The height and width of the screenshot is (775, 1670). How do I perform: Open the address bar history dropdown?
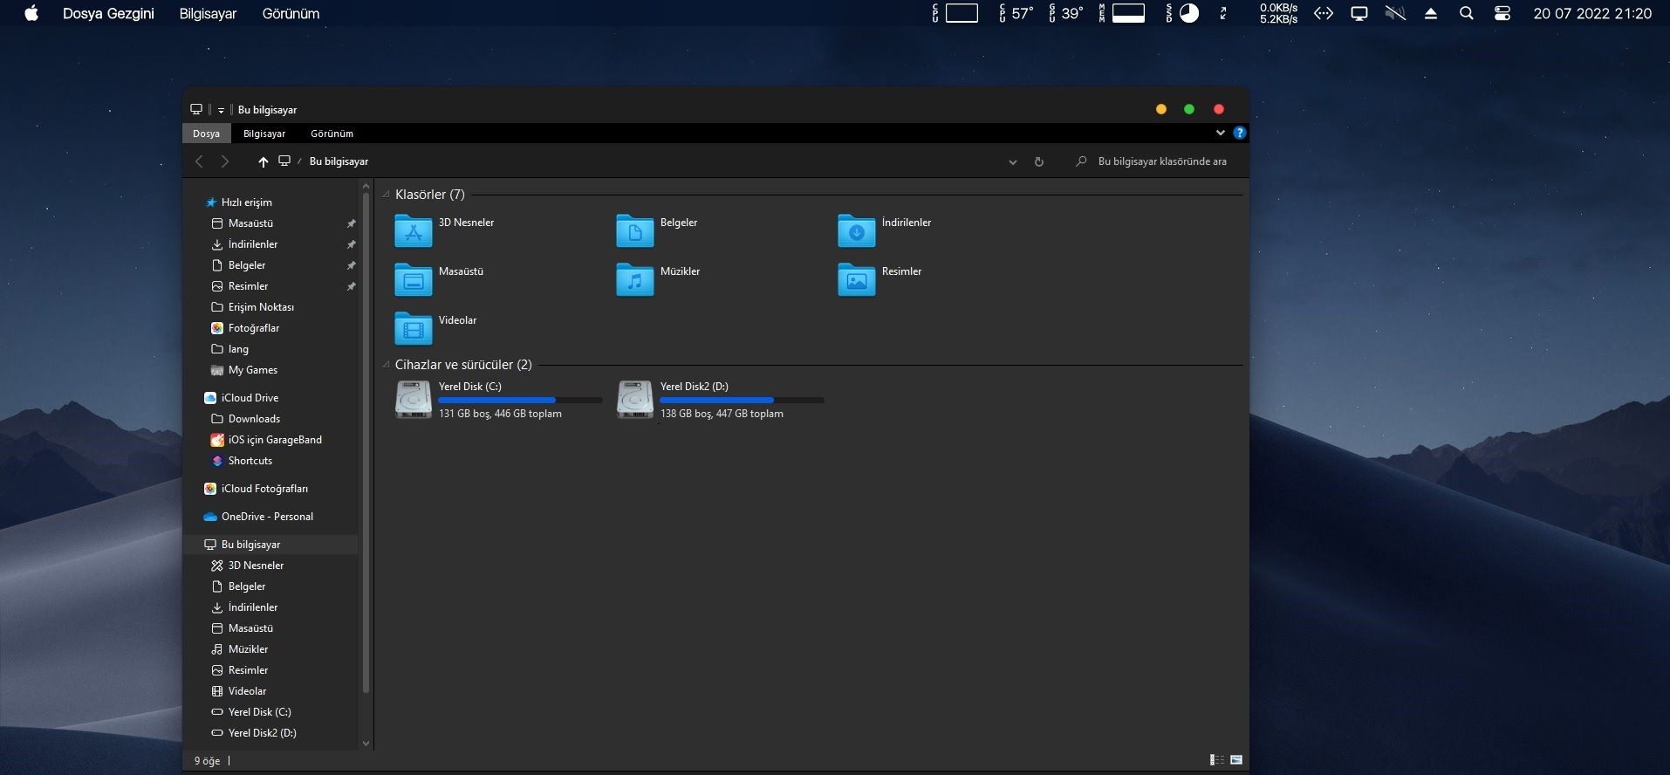click(x=1012, y=162)
